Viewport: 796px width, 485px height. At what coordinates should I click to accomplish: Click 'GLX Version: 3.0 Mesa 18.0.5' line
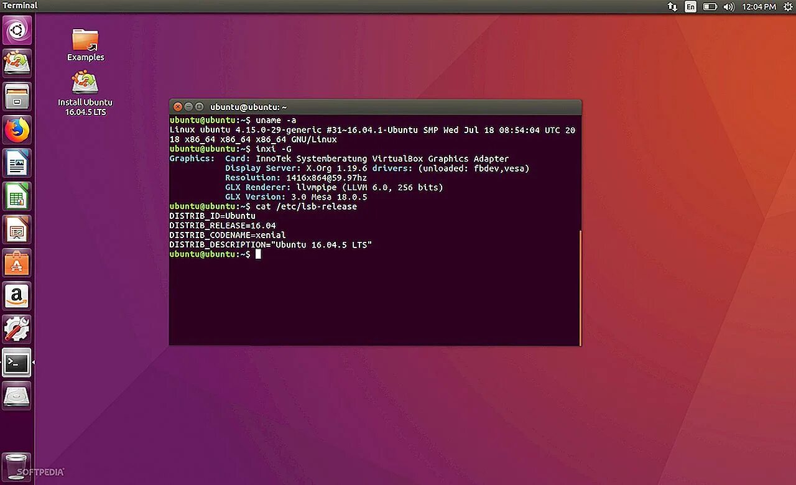coord(296,197)
